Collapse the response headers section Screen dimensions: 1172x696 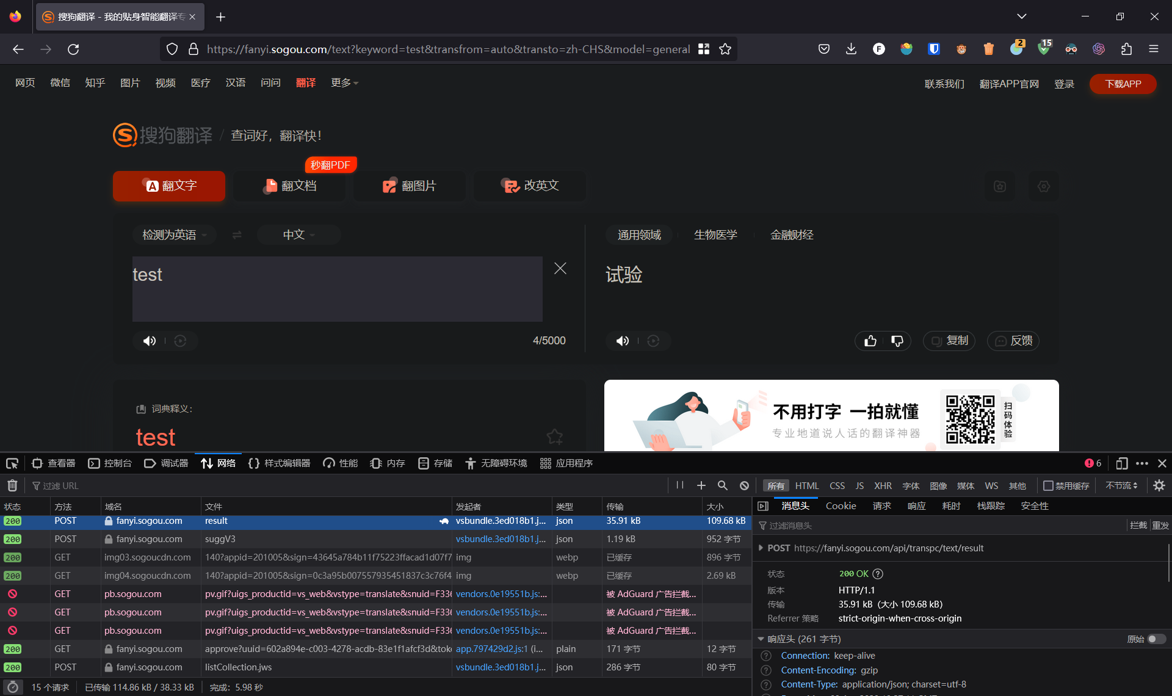point(761,639)
